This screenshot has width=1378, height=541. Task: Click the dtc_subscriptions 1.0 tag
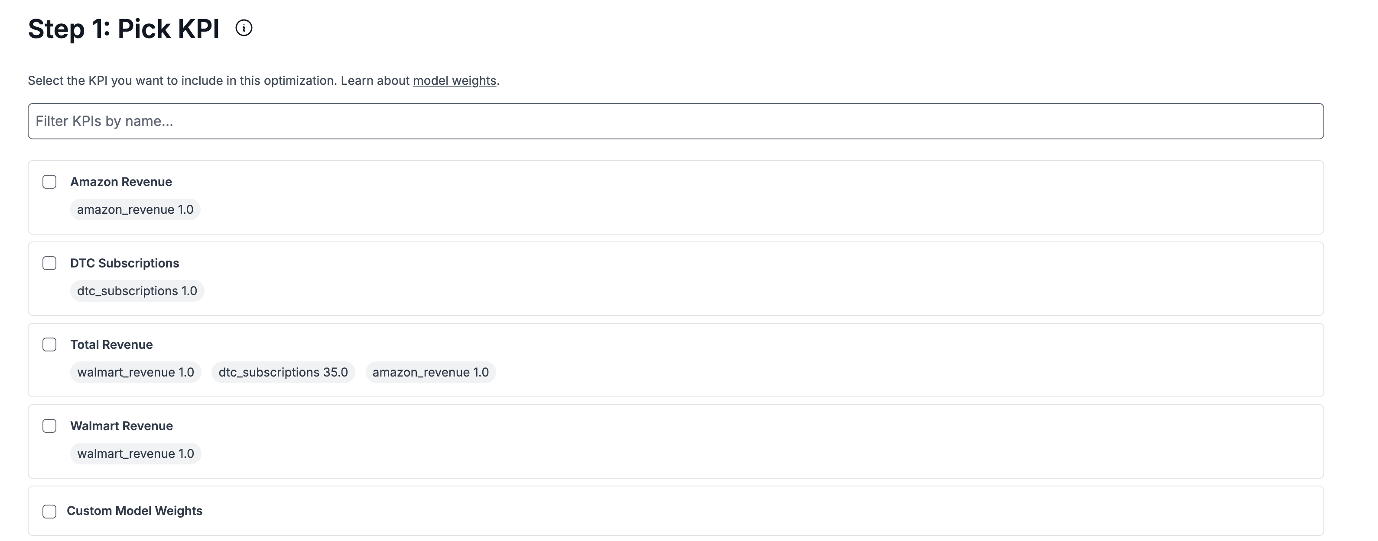pyautogui.click(x=137, y=291)
